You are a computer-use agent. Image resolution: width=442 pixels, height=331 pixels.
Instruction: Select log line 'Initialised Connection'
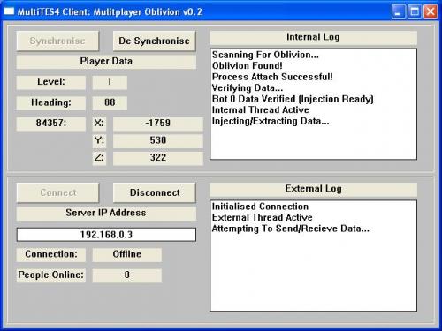(x=260, y=207)
